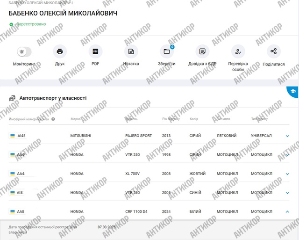Export via the PDF icon
This screenshot has width=299, height=240.
coord(95,51)
